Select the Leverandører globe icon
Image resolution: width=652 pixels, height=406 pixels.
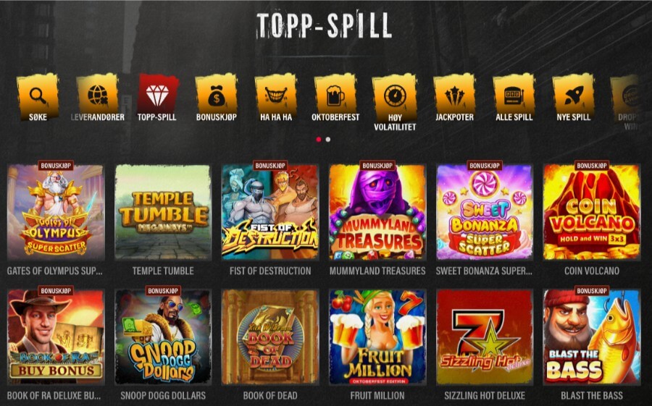coord(98,96)
